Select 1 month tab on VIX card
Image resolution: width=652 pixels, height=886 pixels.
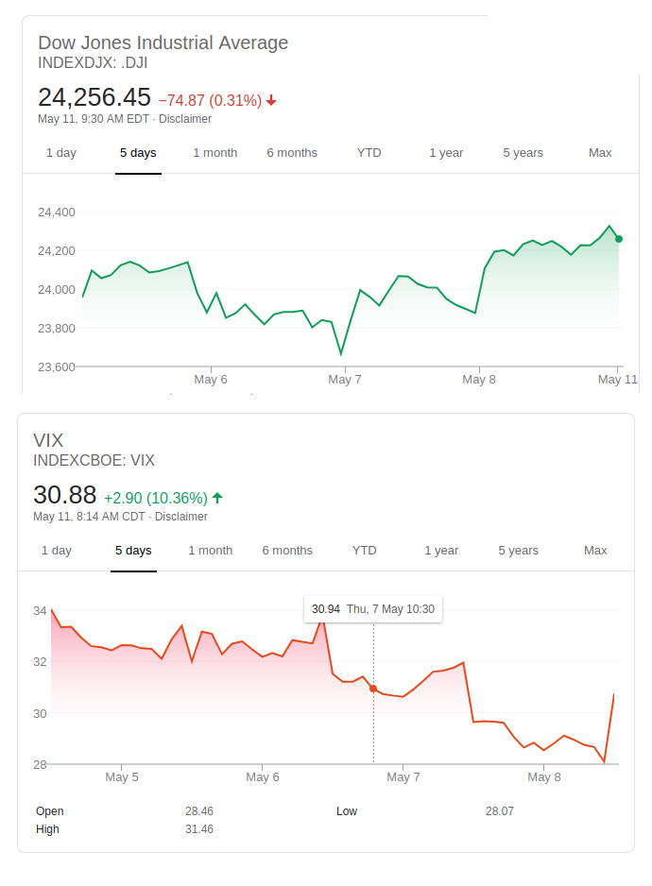(211, 551)
